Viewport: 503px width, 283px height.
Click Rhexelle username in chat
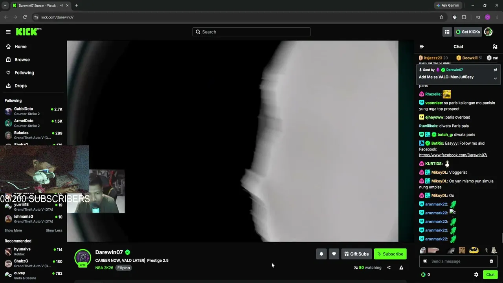(433, 94)
